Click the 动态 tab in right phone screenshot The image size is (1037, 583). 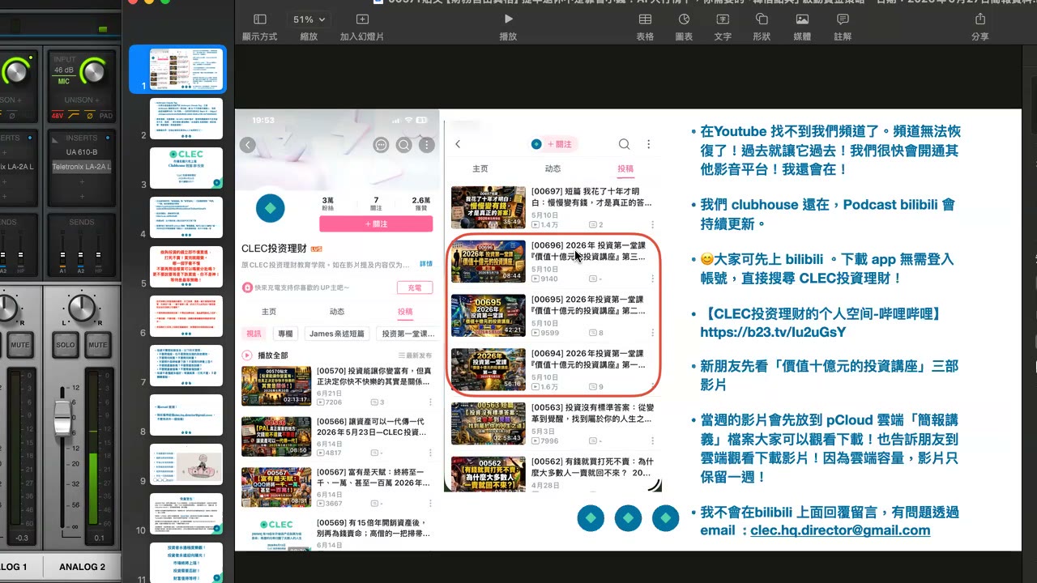(x=553, y=168)
